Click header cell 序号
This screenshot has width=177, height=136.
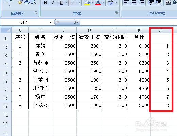20,37
